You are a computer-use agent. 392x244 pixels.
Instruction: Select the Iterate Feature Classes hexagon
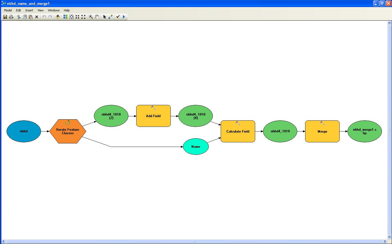(x=68, y=131)
